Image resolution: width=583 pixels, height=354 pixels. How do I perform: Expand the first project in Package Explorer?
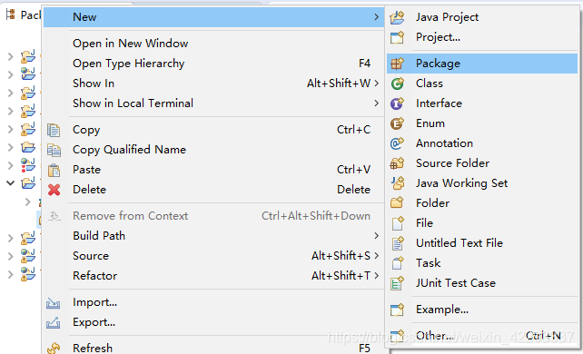(11, 56)
